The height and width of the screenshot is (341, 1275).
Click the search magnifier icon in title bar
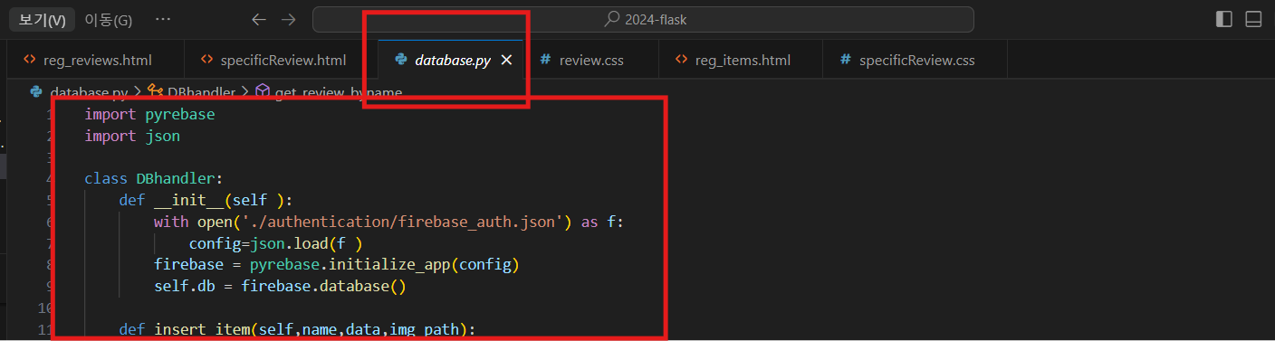point(613,19)
